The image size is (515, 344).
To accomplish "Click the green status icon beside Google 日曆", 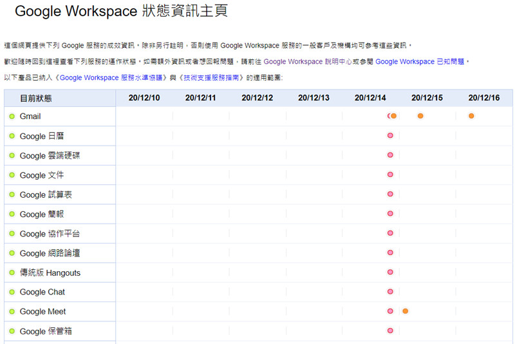I will tap(12, 136).
